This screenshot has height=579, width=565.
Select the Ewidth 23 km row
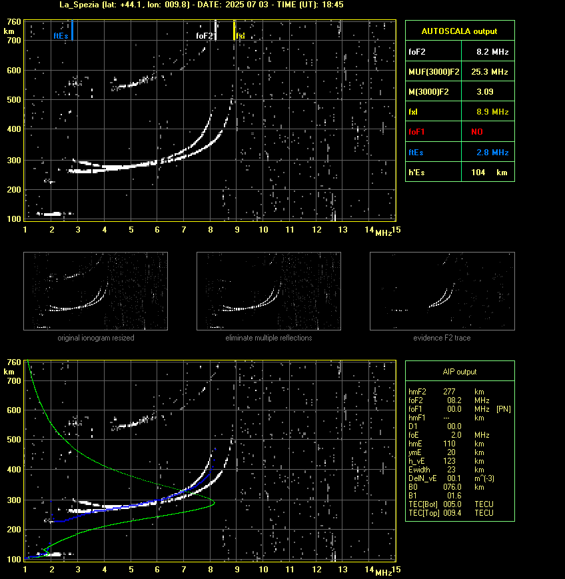pyautogui.click(x=446, y=470)
